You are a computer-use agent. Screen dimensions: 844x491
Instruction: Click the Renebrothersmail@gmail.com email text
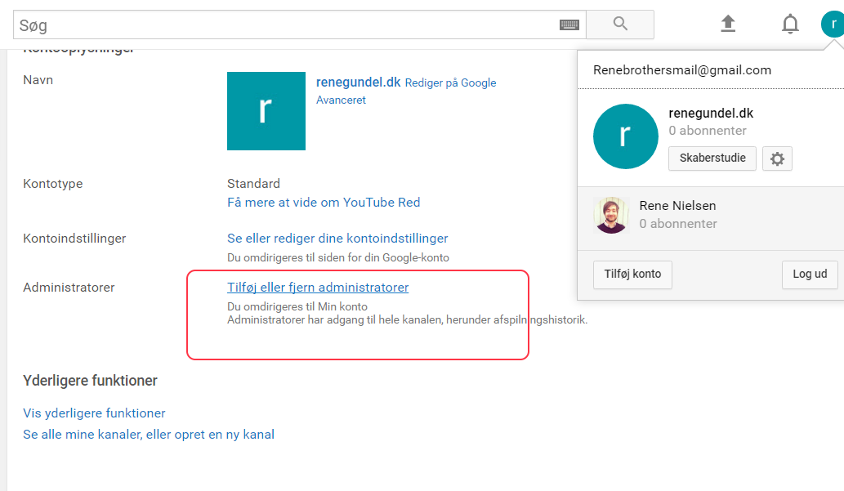tap(682, 70)
